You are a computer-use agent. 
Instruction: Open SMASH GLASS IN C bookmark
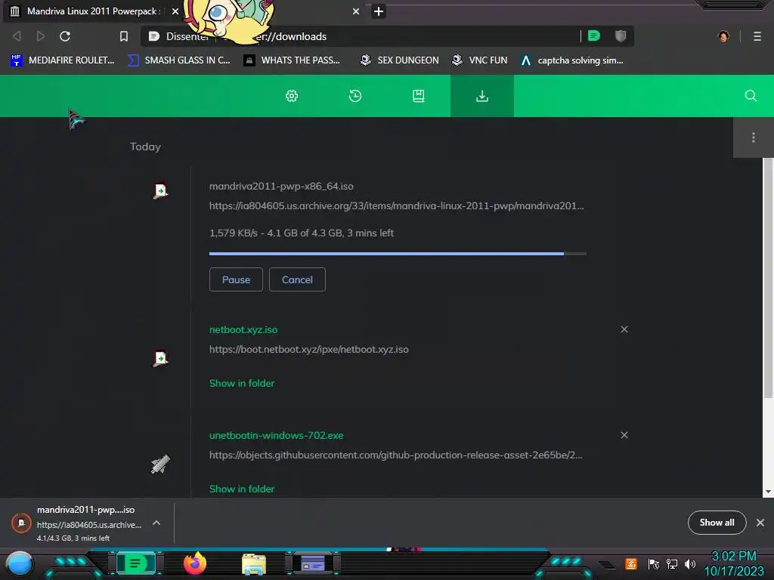[x=179, y=60]
